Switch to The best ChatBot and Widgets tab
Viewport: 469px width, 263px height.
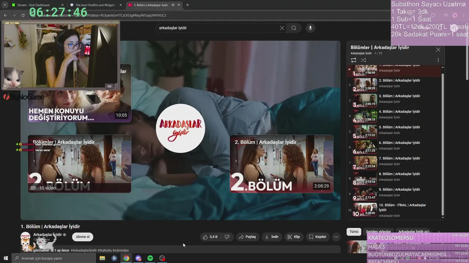[x=95, y=5]
